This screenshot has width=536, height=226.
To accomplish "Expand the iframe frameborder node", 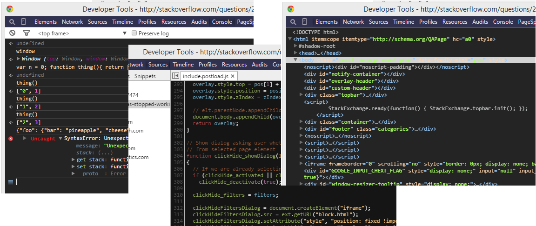I will 301,164.
